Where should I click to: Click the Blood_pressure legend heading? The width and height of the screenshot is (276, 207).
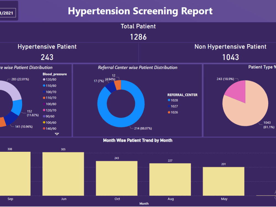pyautogui.click(x=55, y=74)
